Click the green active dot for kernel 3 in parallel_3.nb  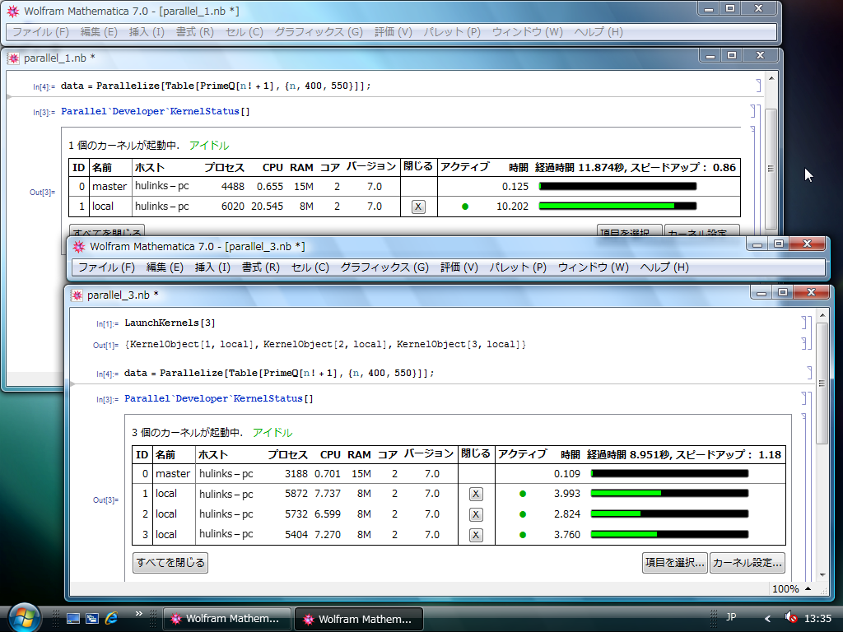(523, 535)
